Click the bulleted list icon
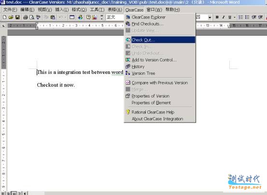267x195 pixels. pyautogui.click(x=247, y=17)
